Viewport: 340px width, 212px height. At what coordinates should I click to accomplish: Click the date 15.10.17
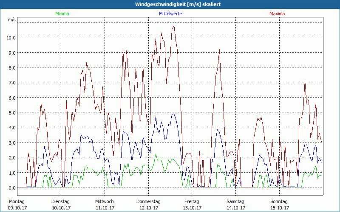coord(280,208)
